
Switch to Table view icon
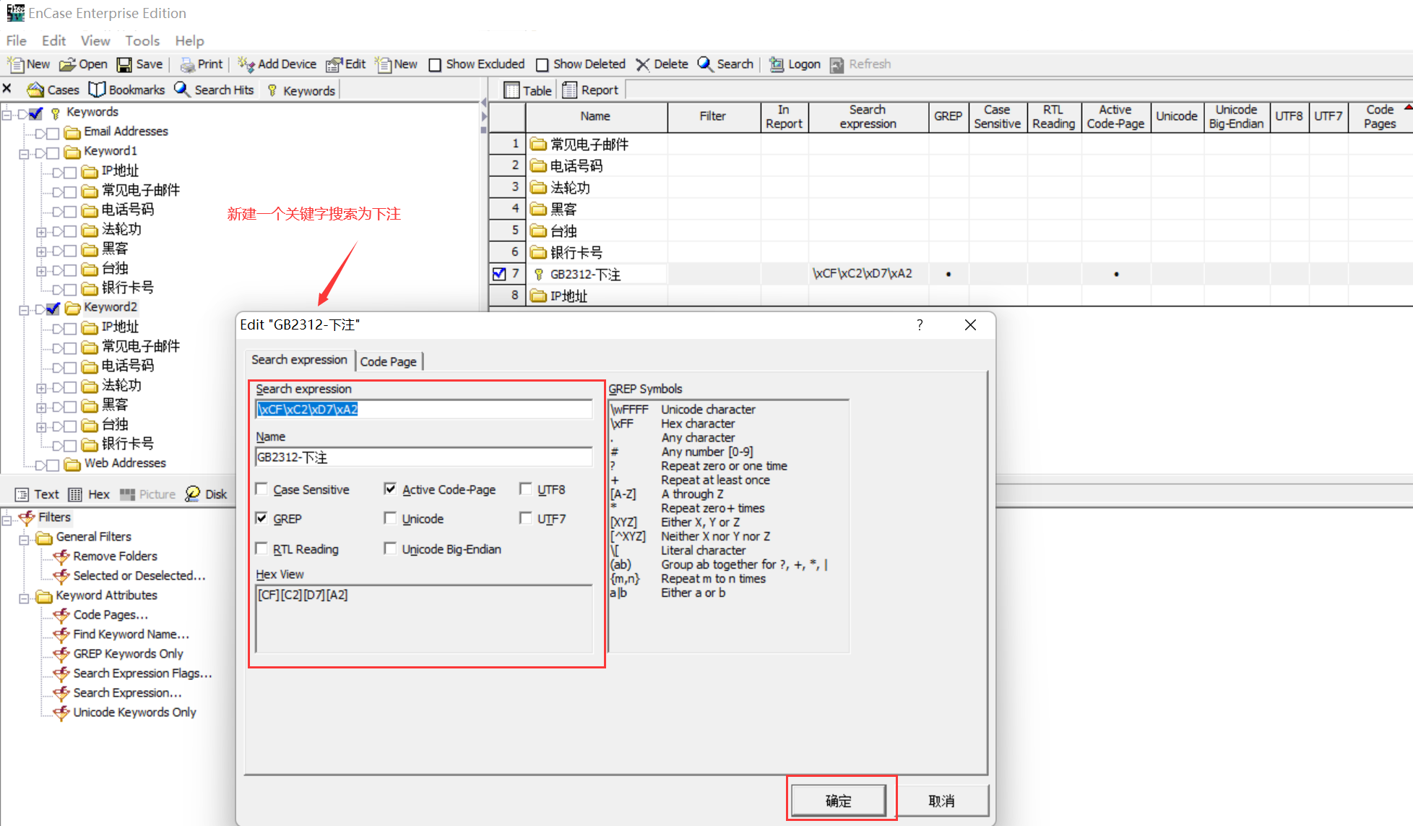[x=511, y=90]
